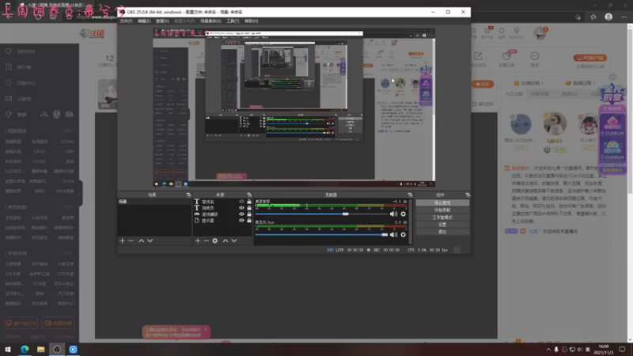Click the REC 00:00:00 status bar text

point(384,250)
